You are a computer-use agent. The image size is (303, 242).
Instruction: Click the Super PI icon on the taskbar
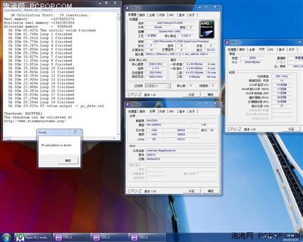(20, 237)
